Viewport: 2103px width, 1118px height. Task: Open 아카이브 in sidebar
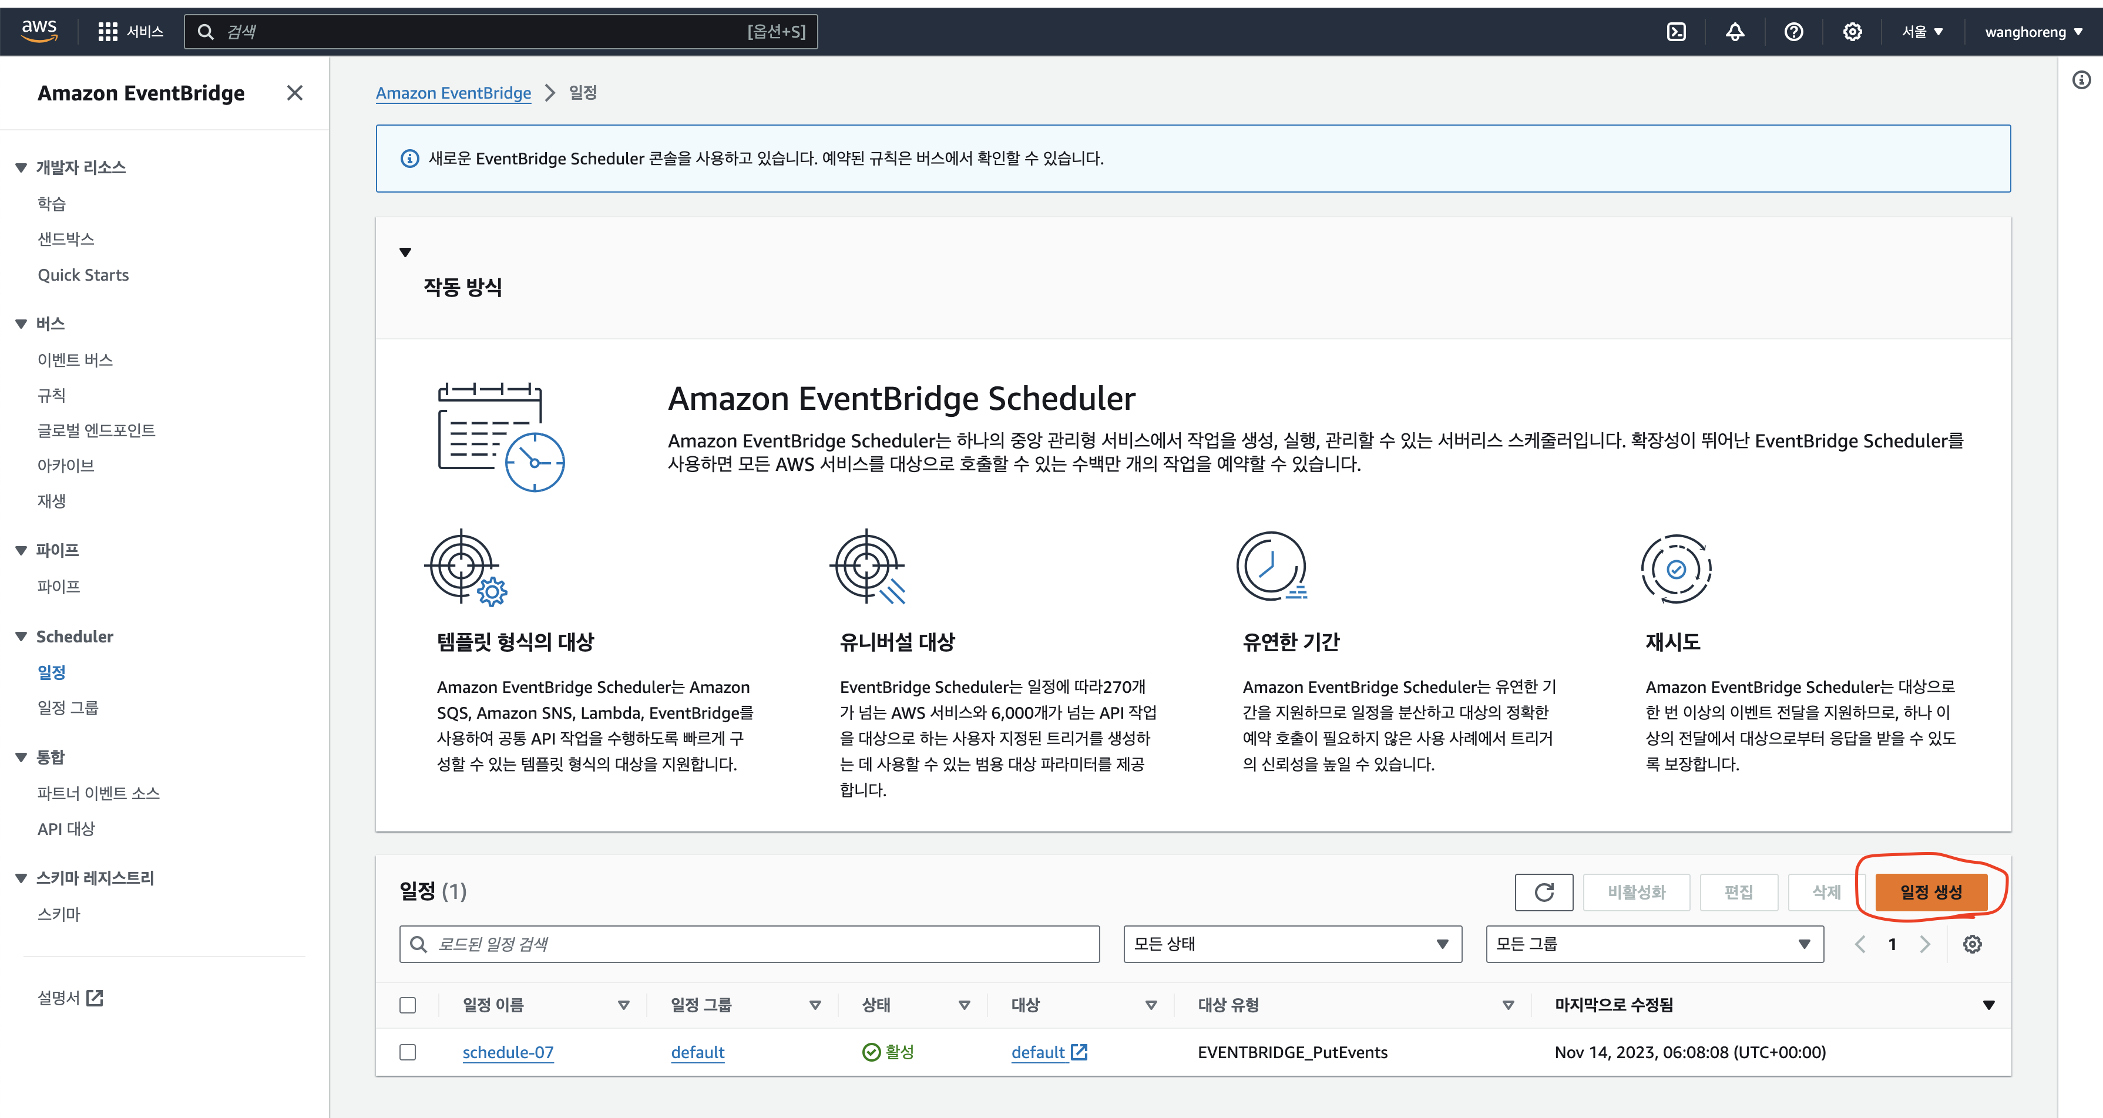pyautogui.click(x=66, y=465)
